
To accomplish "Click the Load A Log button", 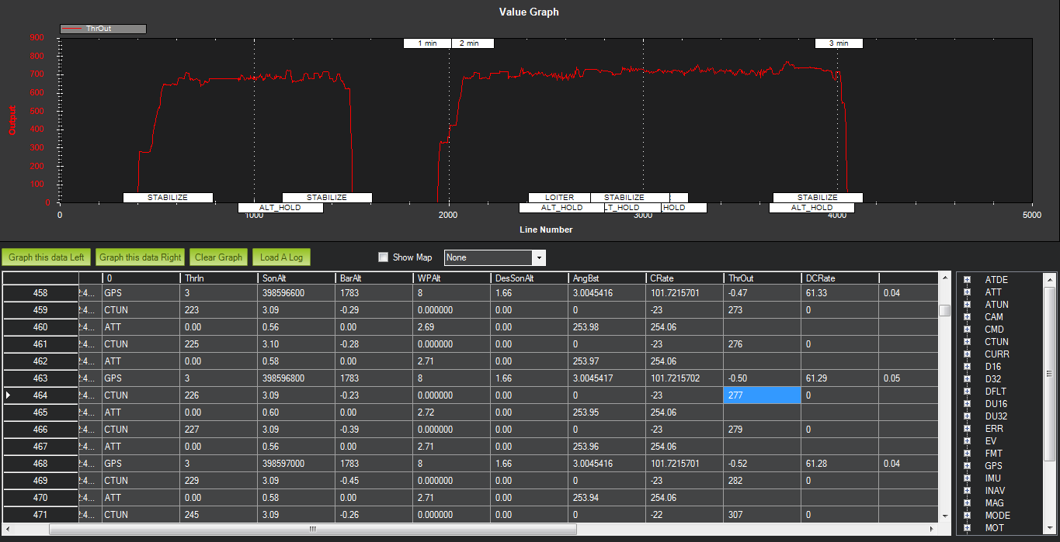I will [281, 257].
